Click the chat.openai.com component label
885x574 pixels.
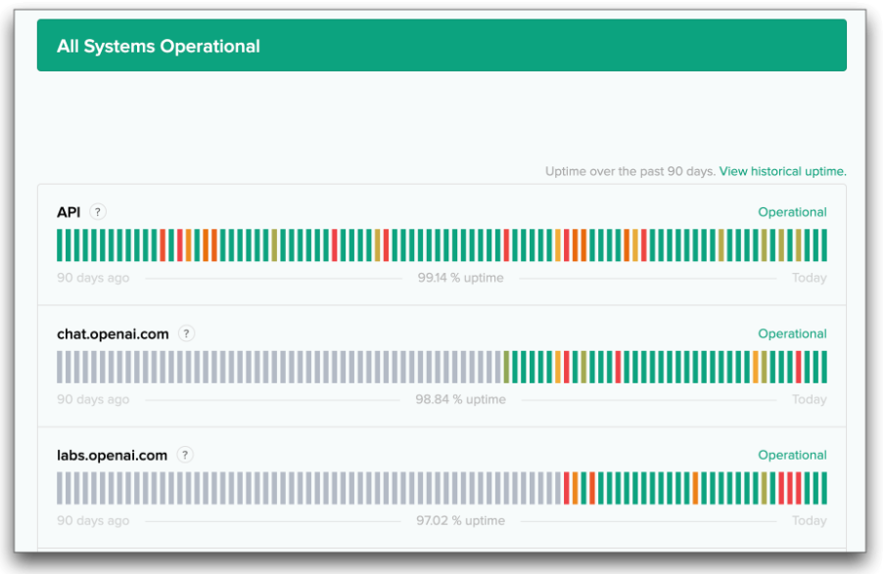pyautogui.click(x=113, y=333)
